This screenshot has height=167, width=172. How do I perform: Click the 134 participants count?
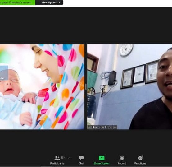[63, 158]
